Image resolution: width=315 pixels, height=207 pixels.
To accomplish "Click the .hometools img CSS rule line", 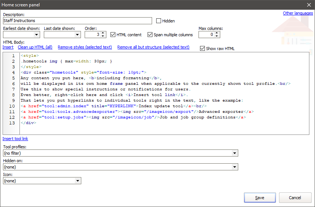I will click(x=66, y=61).
